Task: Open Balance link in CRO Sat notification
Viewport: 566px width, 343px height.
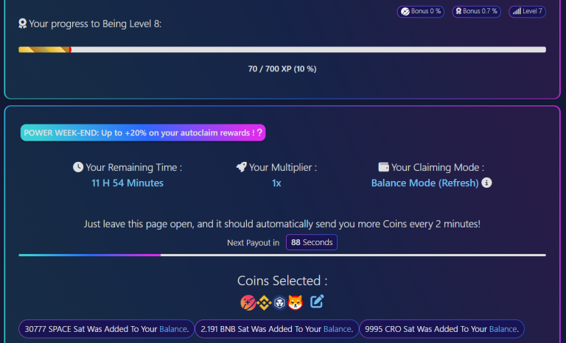Action: pyautogui.click(x=503, y=329)
